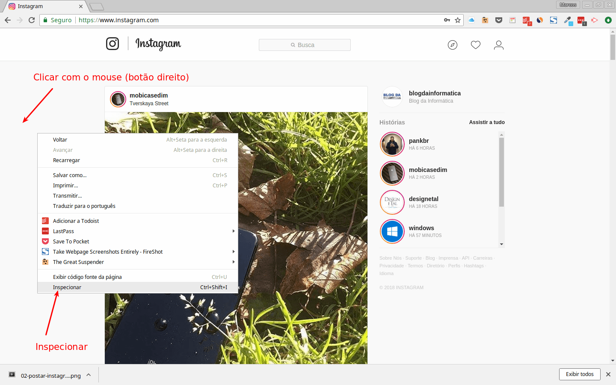This screenshot has width=616, height=385.
Task: Click the FireShot extension toolbar icon
Action: click(554, 20)
